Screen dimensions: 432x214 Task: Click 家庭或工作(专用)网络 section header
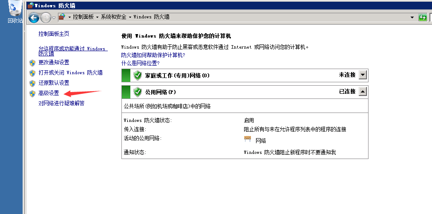(245, 75)
